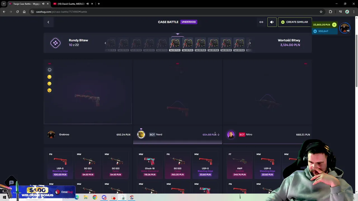Open Google Chrome from the taskbar
Viewport: 358px width, 201px height.
point(95,198)
